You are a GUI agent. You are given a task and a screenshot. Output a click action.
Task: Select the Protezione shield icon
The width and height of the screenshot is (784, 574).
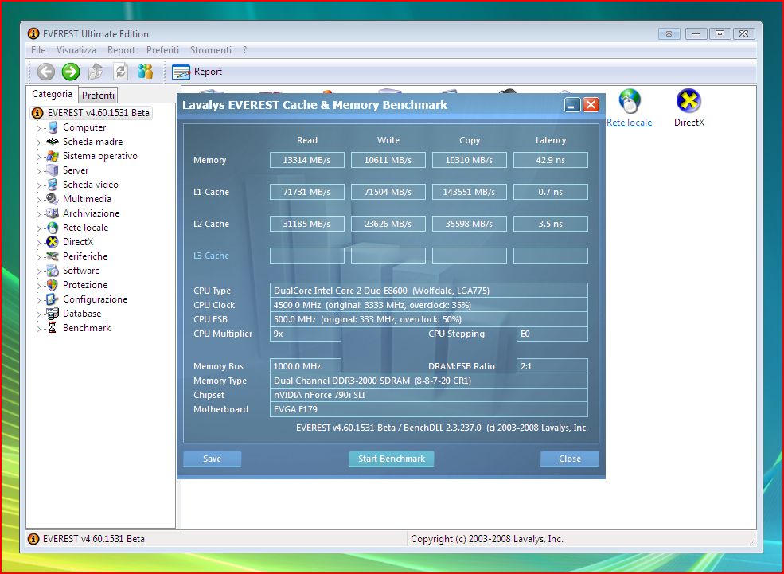click(x=53, y=285)
